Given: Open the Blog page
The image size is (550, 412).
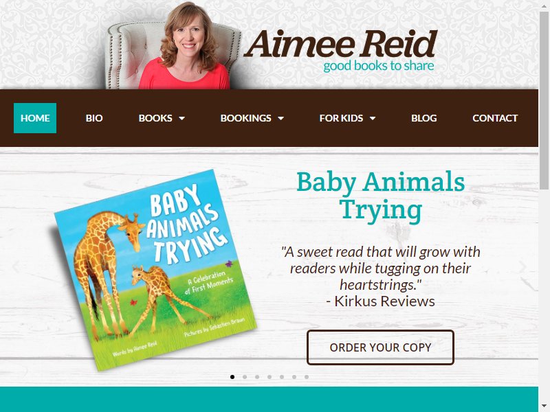Looking at the screenshot, I should point(423,118).
